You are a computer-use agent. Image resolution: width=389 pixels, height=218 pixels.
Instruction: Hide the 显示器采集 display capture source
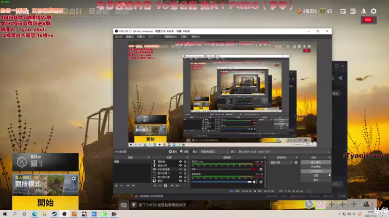coord(180,177)
